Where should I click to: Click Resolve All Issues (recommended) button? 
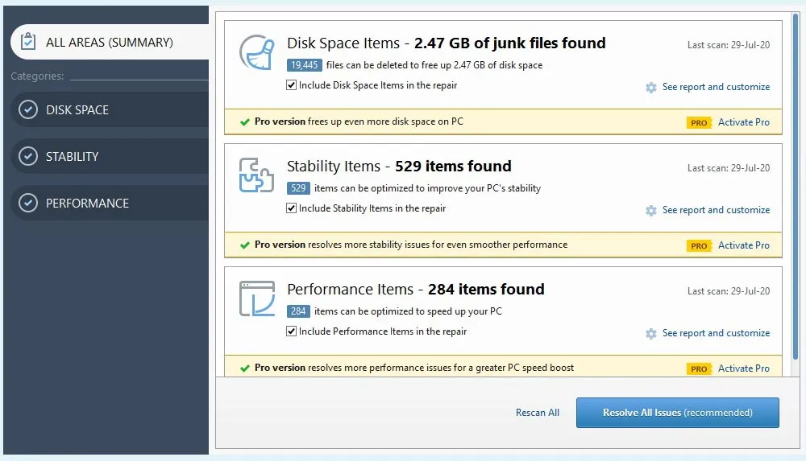[x=678, y=413]
